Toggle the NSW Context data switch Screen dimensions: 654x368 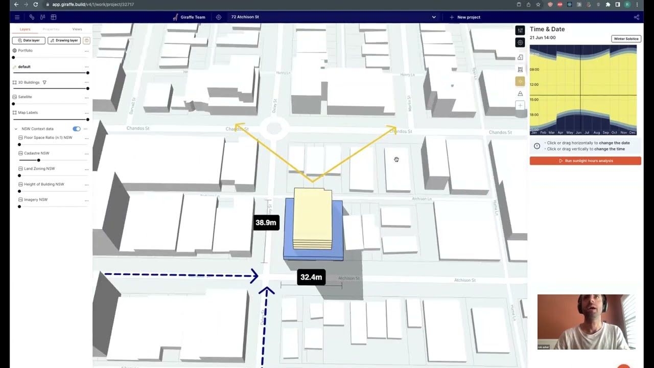pos(77,129)
